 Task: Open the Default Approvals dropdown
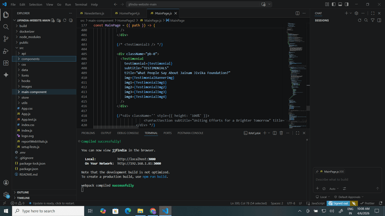(350, 197)
